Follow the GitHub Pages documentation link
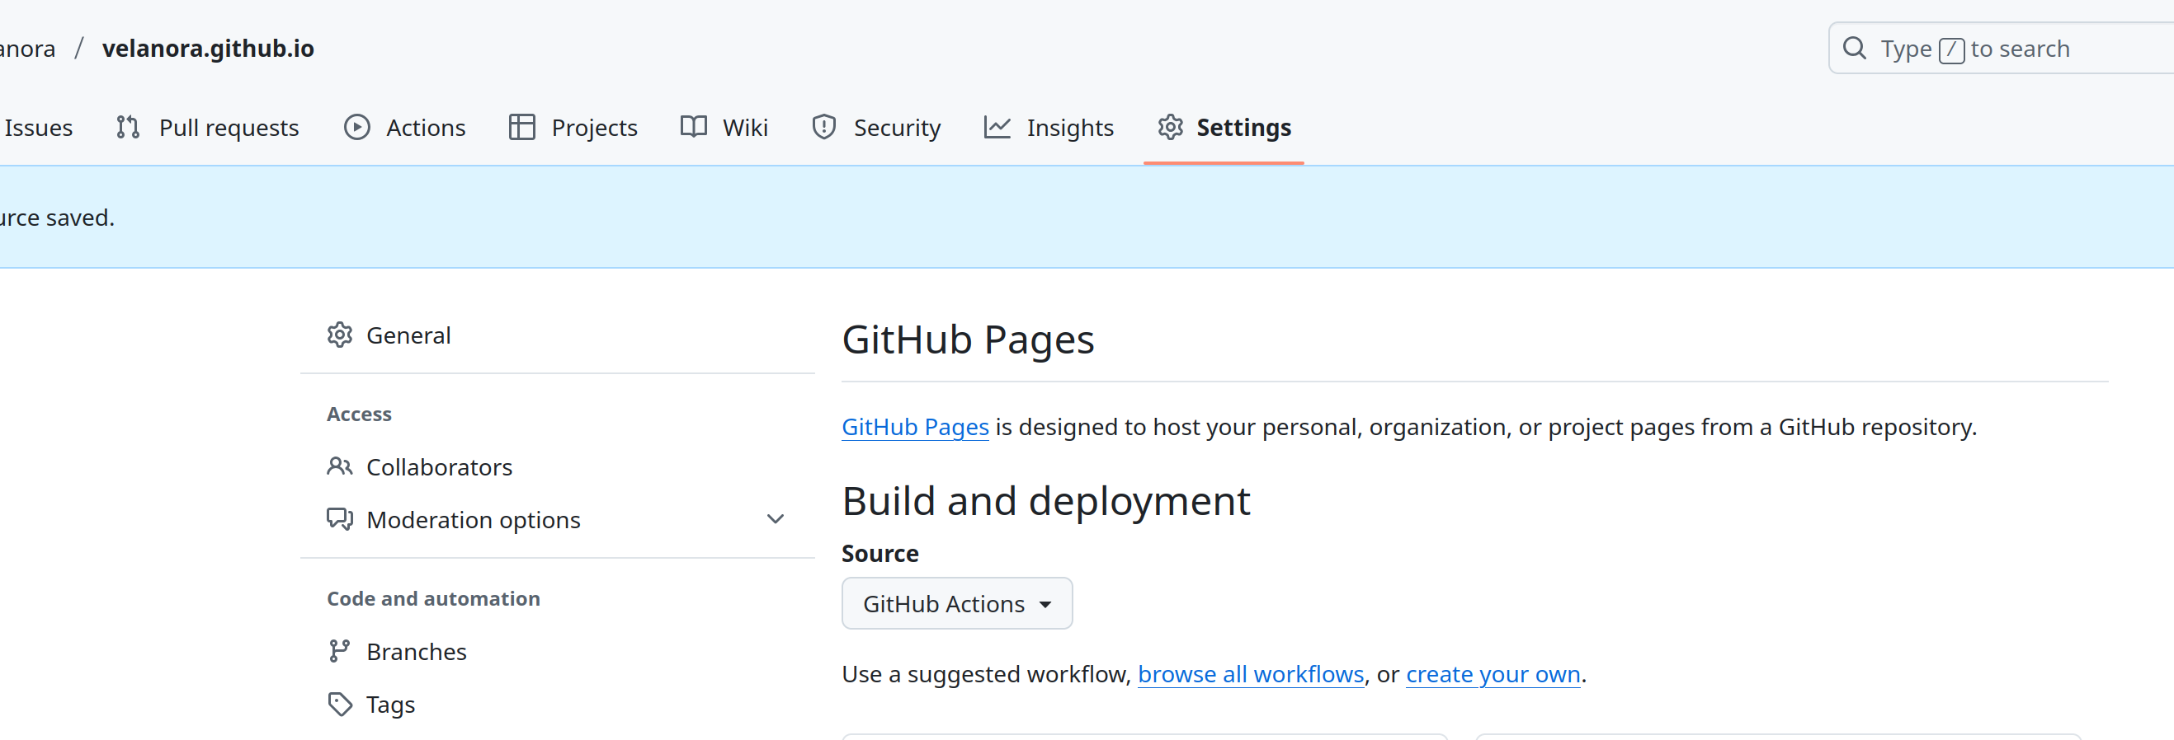This screenshot has width=2174, height=740. 915,427
